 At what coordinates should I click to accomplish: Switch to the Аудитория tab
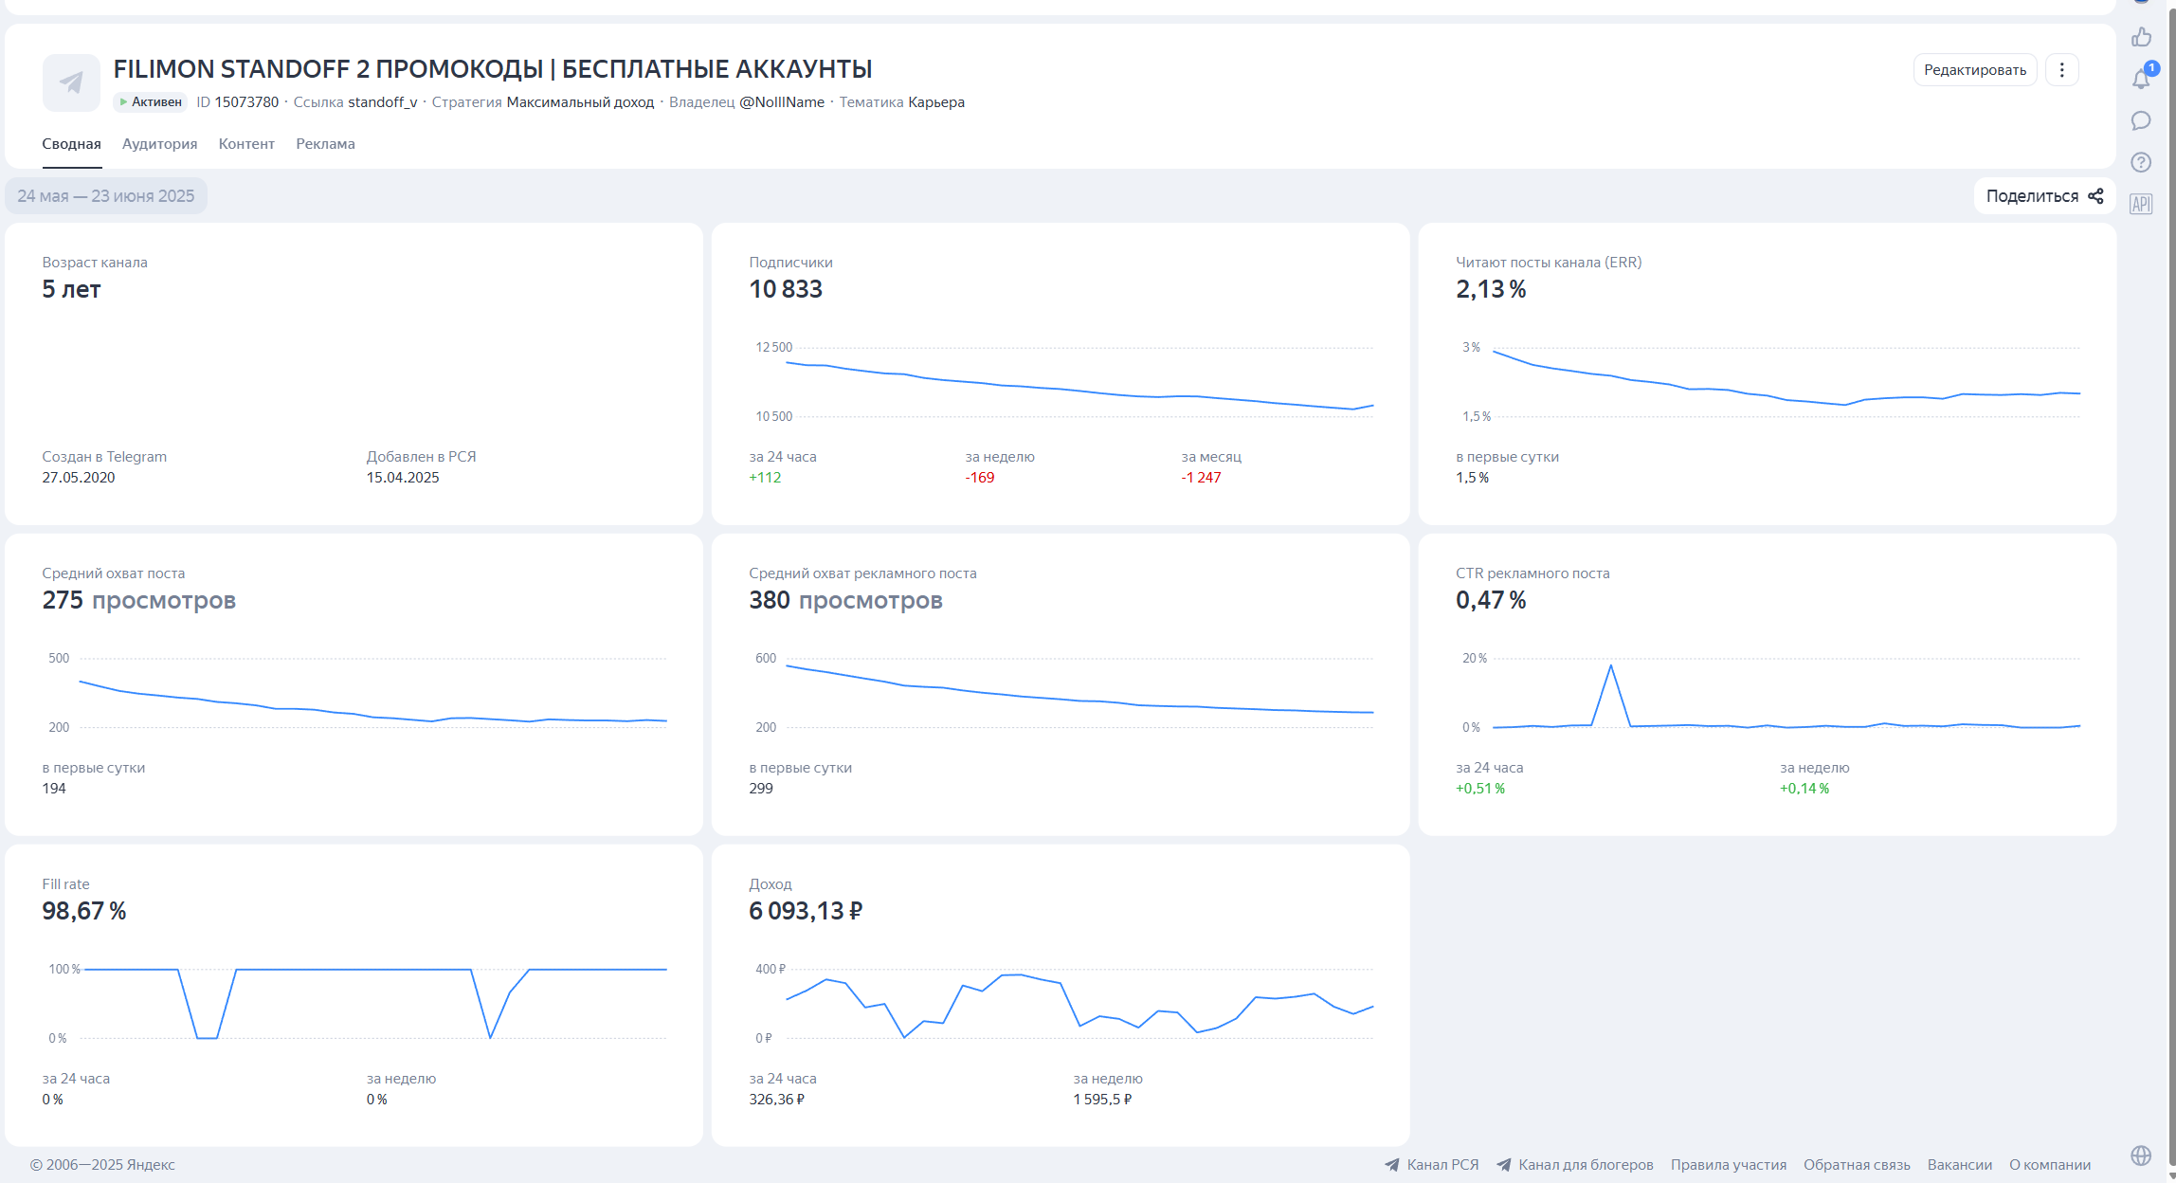(x=159, y=144)
